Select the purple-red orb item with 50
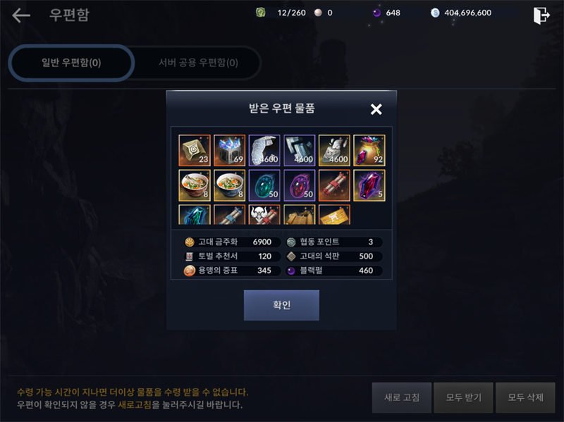The height and width of the screenshot is (422, 564). pos(299,185)
